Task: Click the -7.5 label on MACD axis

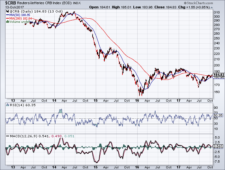Action: click(x=217, y=162)
